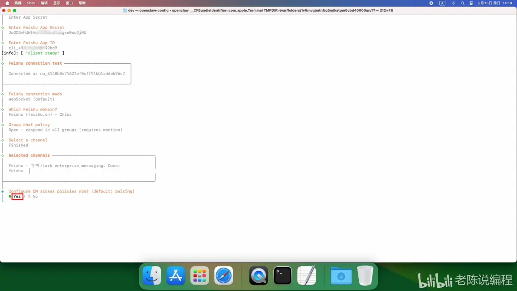Click the "[info]: [ 'client ready' ]" line

click(x=33, y=53)
